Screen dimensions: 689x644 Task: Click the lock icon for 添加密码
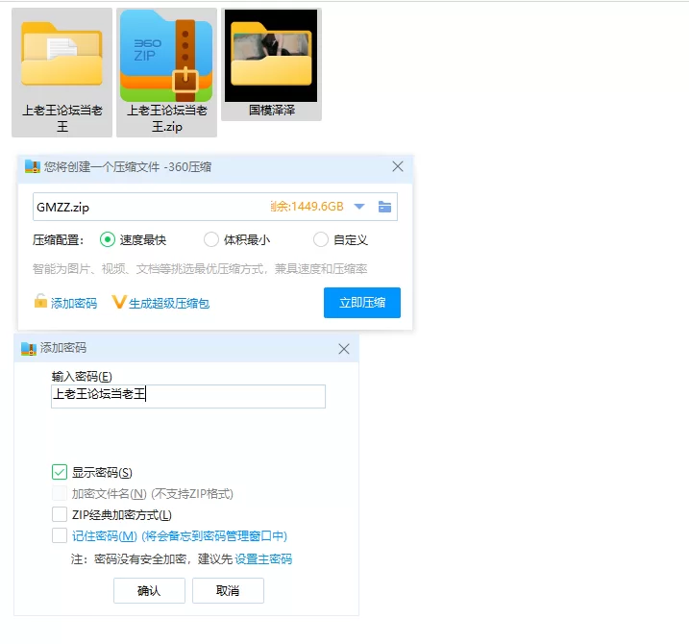(40, 303)
